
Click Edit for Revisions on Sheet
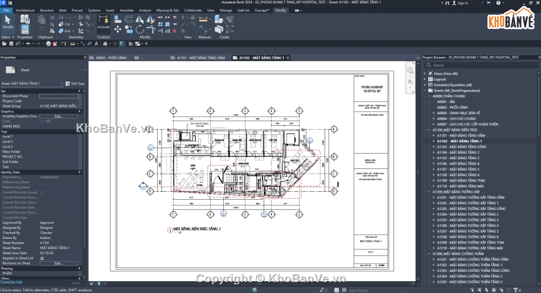tap(59, 263)
